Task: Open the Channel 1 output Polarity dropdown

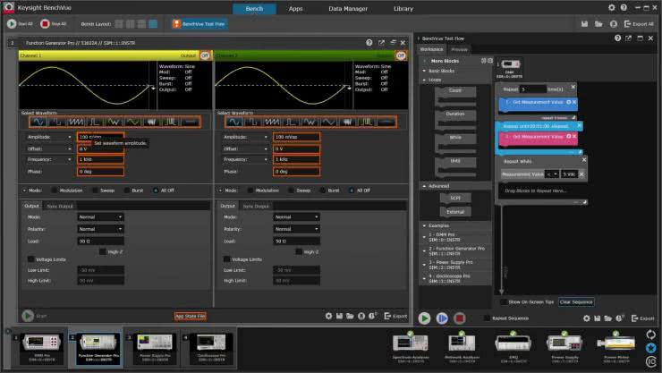Action: 98,228
